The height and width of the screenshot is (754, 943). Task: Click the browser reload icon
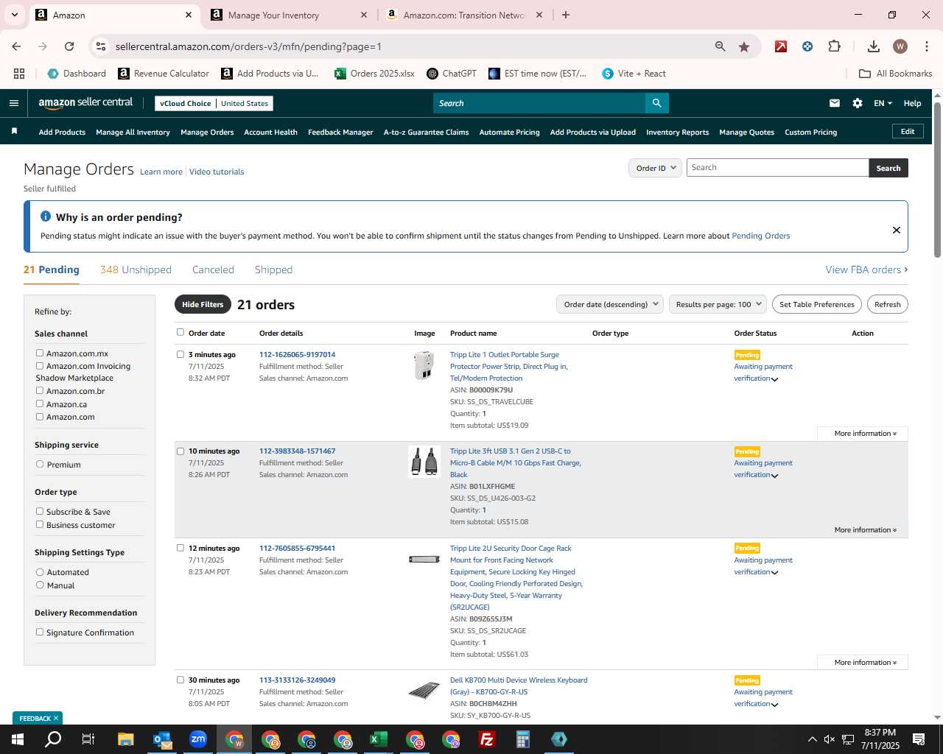click(69, 46)
